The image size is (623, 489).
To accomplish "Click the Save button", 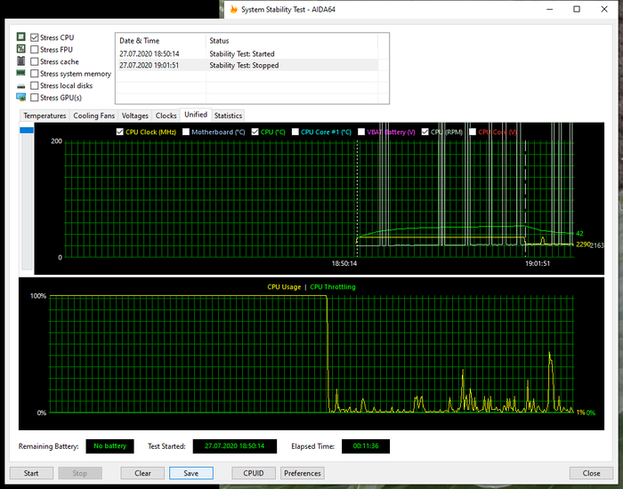I will (x=191, y=473).
